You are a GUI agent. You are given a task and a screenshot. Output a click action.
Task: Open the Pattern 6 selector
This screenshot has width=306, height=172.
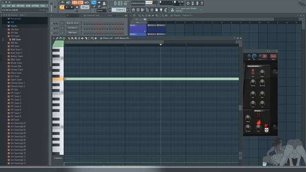120,10
